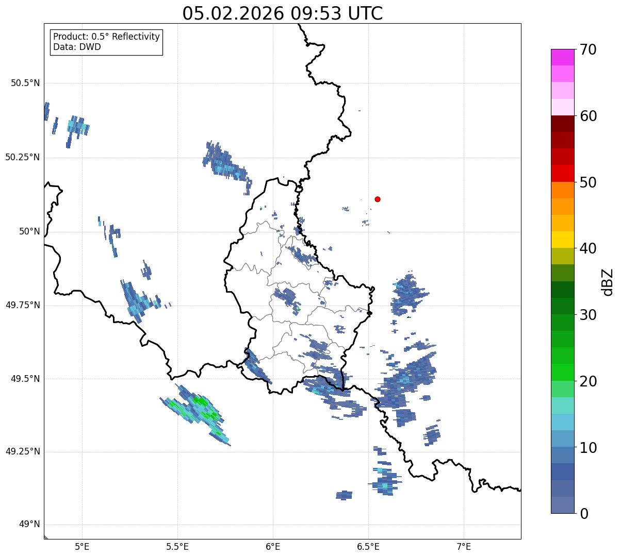Select the 49°N latitude label

click(29, 524)
